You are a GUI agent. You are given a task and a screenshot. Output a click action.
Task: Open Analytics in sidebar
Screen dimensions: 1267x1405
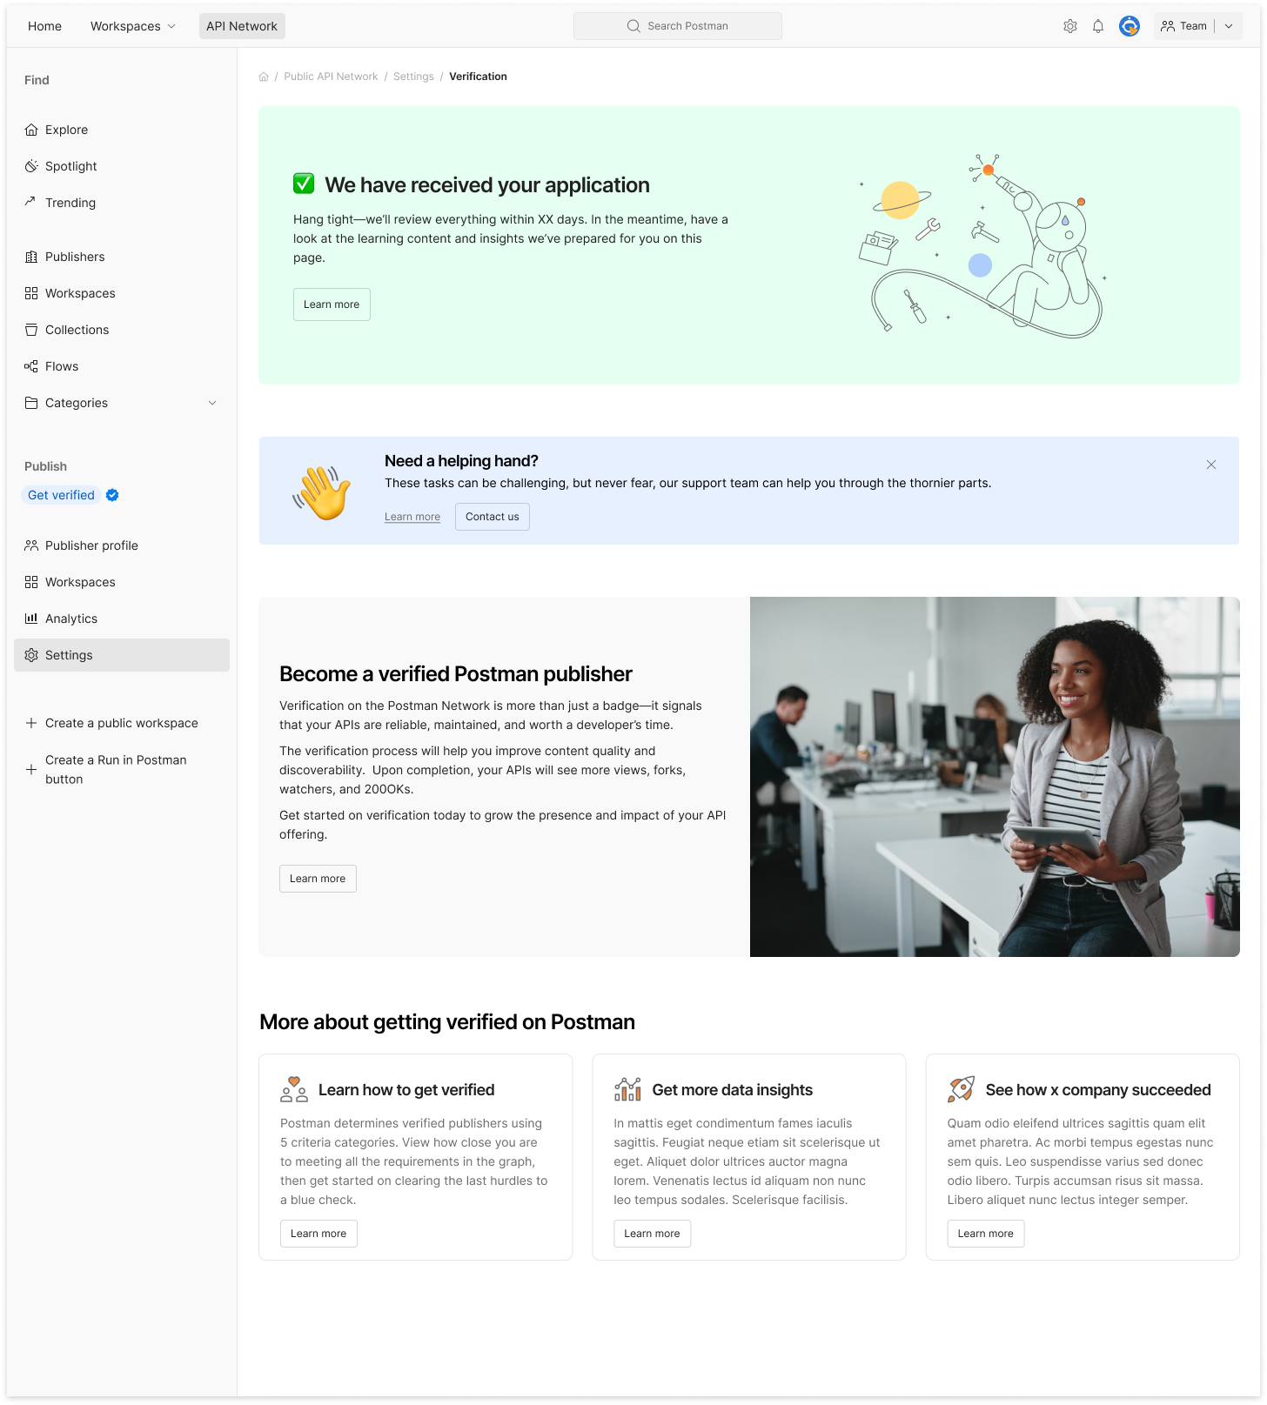point(122,619)
